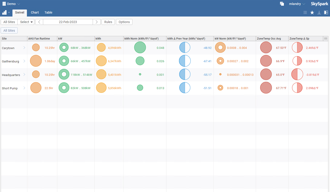Click the 1.06day runtime value
This screenshot has height=192, width=330.
(x=50, y=61)
